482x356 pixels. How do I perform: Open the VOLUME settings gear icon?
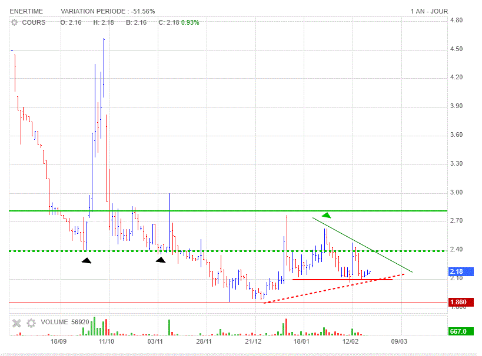(30, 323)
